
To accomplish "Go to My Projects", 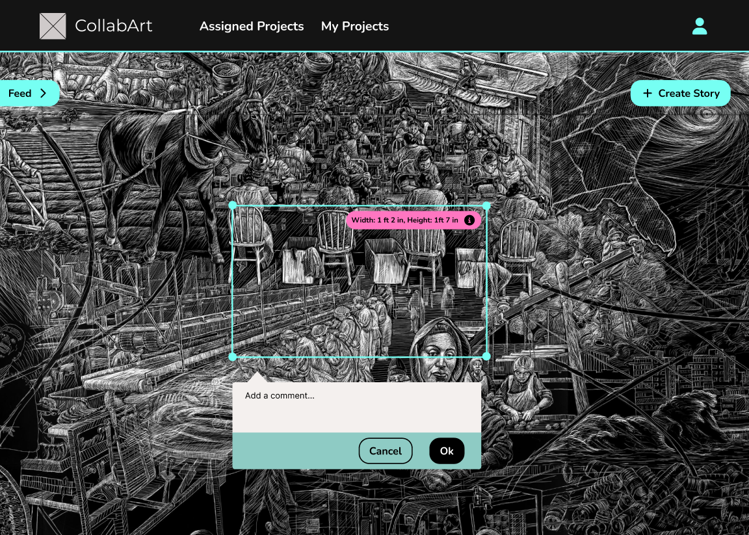I will [x=355, y=26].
